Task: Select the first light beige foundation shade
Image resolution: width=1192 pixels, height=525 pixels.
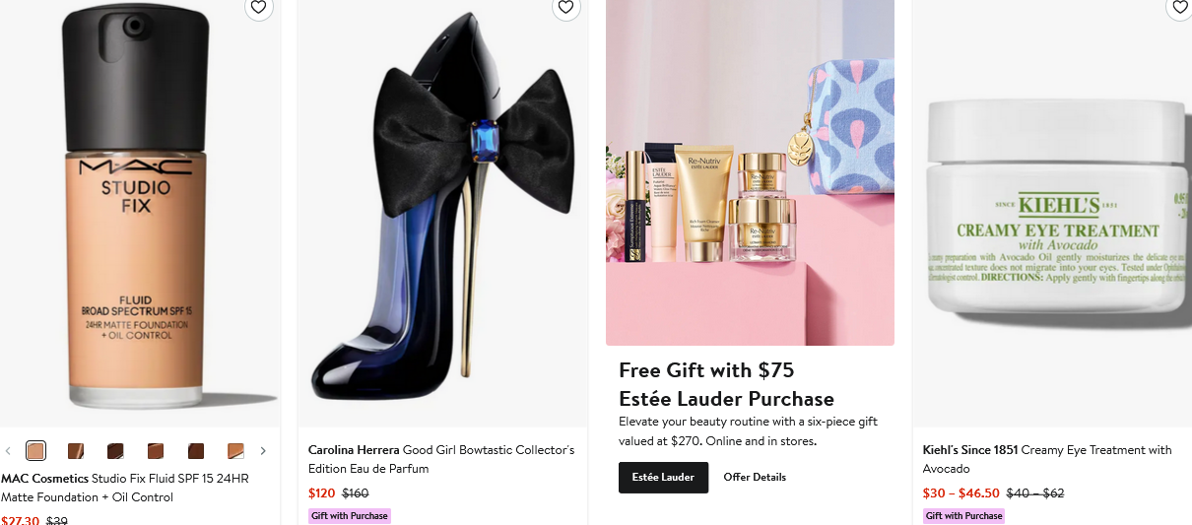Action: pyautogui.click(x=35, y=451)
